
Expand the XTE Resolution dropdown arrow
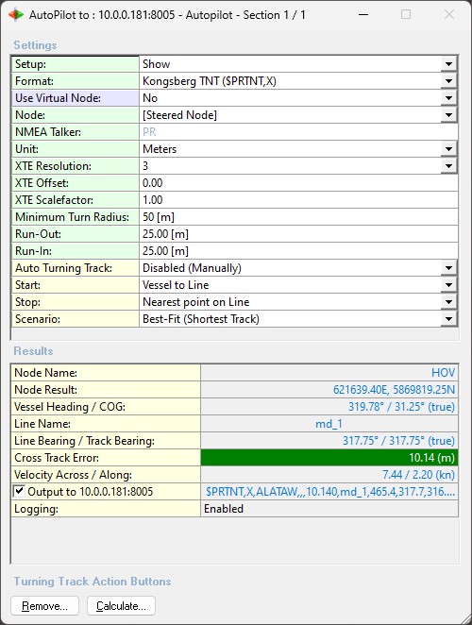pos(449,166)
